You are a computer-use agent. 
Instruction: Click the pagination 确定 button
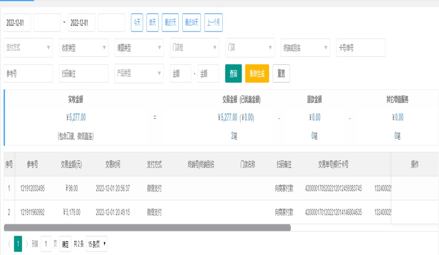(x=65, y=244)
